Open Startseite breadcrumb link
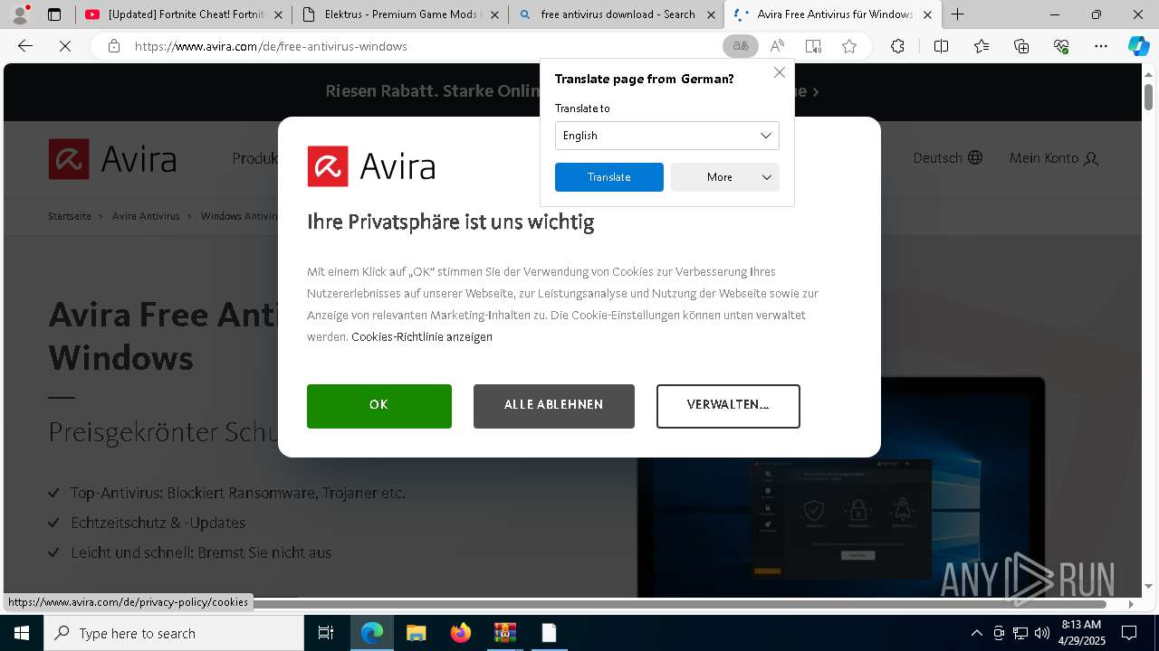Image resolution: width=1159 pixels, height=651 pixels. coord(70,216)
